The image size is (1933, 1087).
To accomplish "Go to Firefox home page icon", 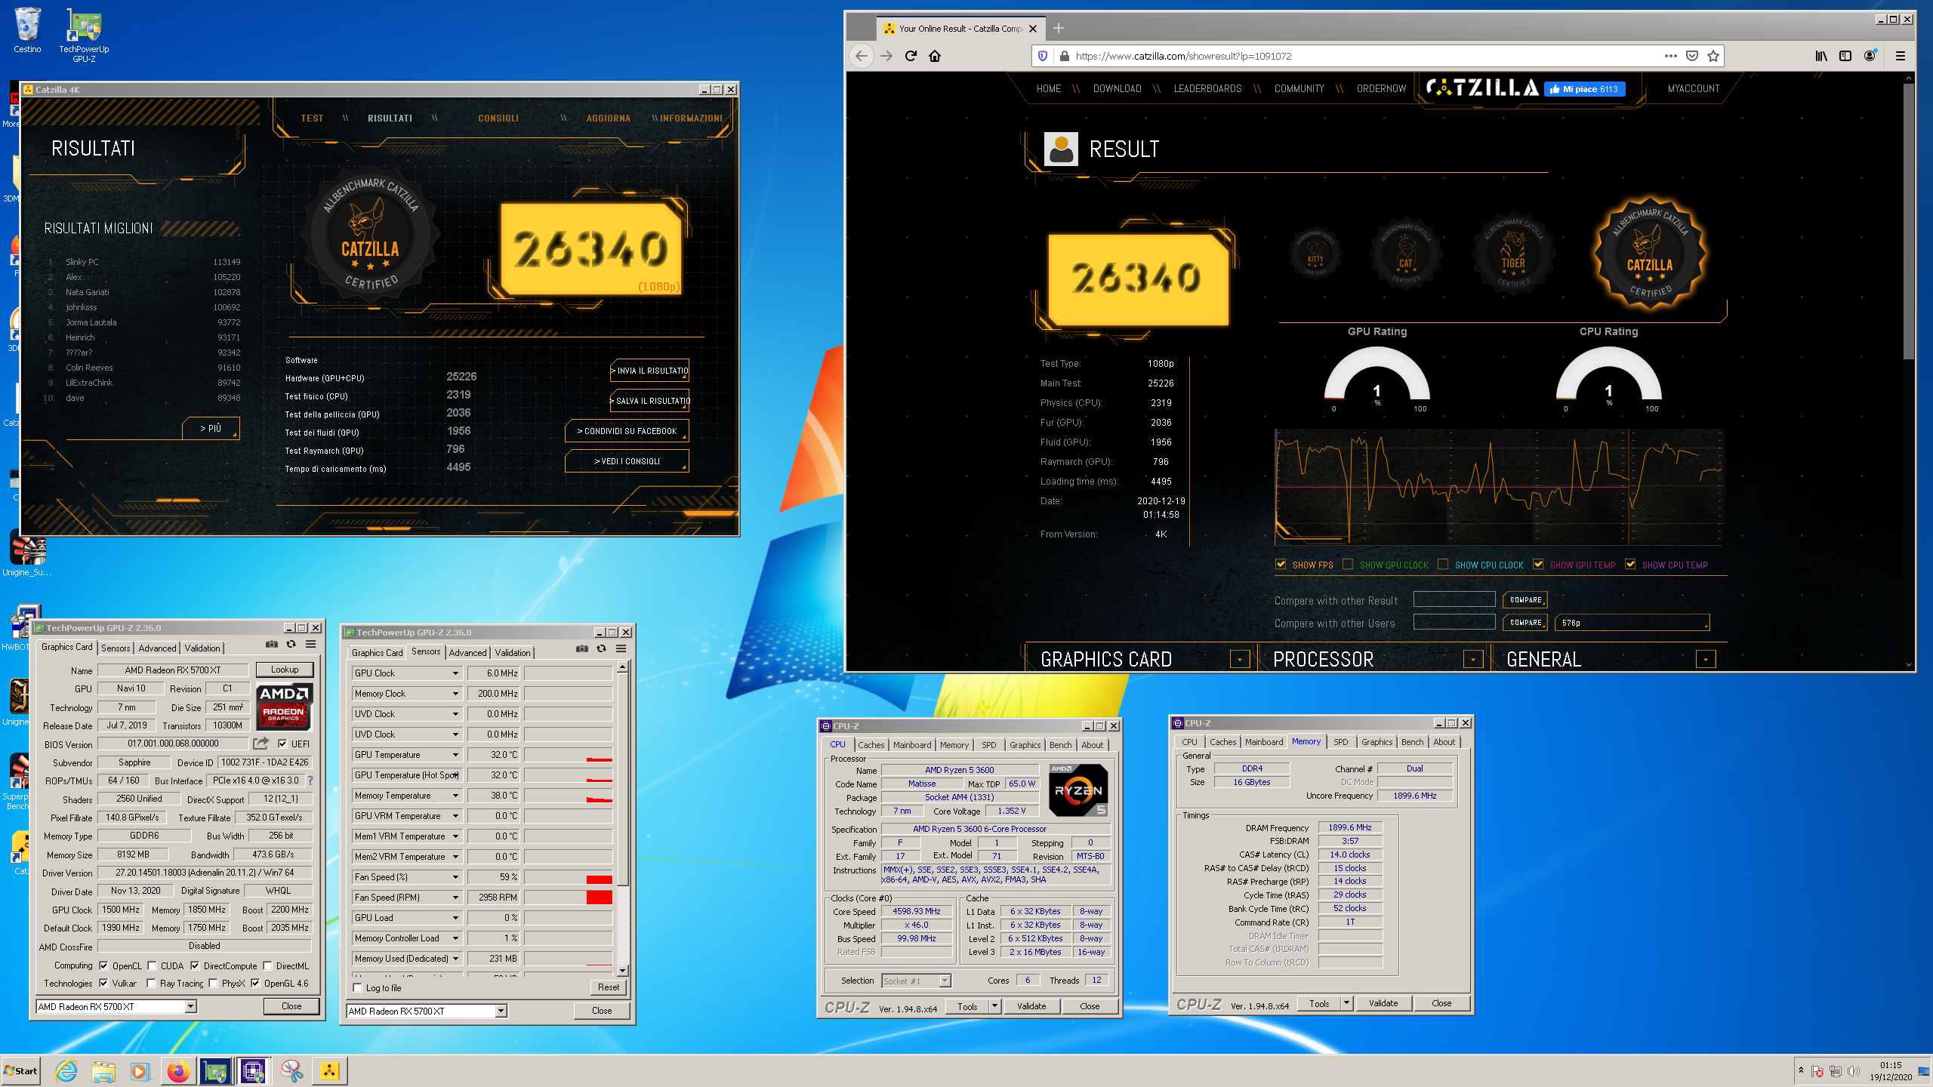I will coord(935,56).
